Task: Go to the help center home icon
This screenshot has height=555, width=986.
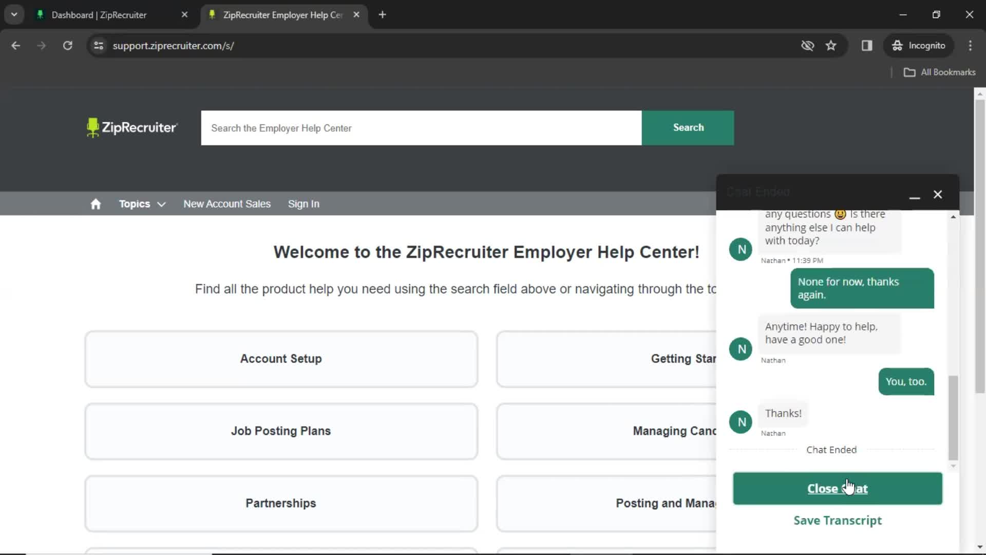Action: [96, 204]
